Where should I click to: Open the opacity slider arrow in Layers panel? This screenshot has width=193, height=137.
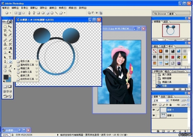188,100
